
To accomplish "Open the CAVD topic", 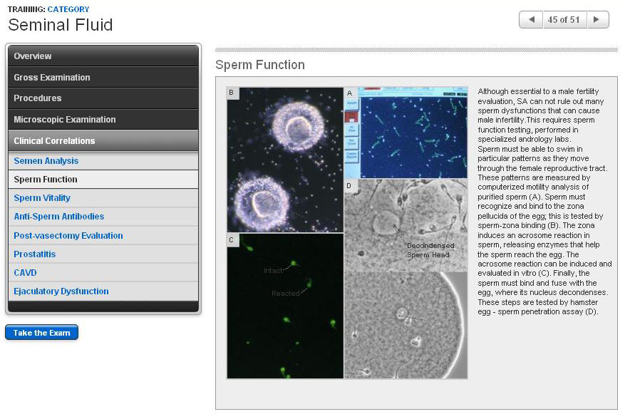I will (x=25, y=273).
